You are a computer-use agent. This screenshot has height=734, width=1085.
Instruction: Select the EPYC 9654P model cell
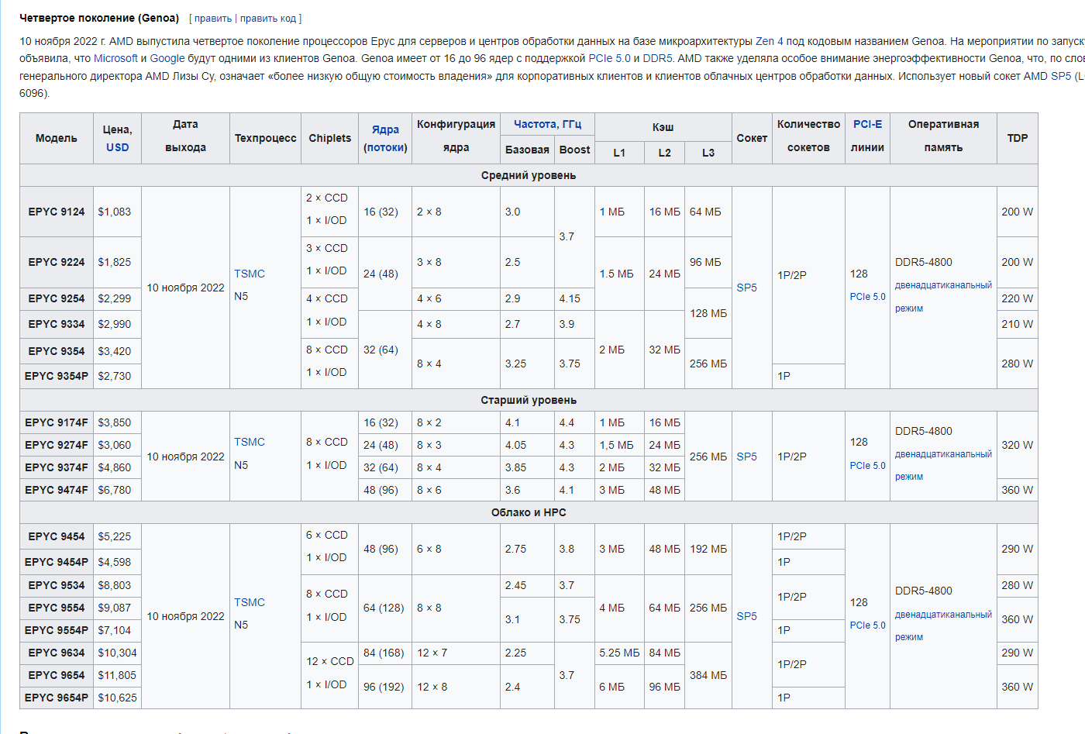tap(57, 698)
